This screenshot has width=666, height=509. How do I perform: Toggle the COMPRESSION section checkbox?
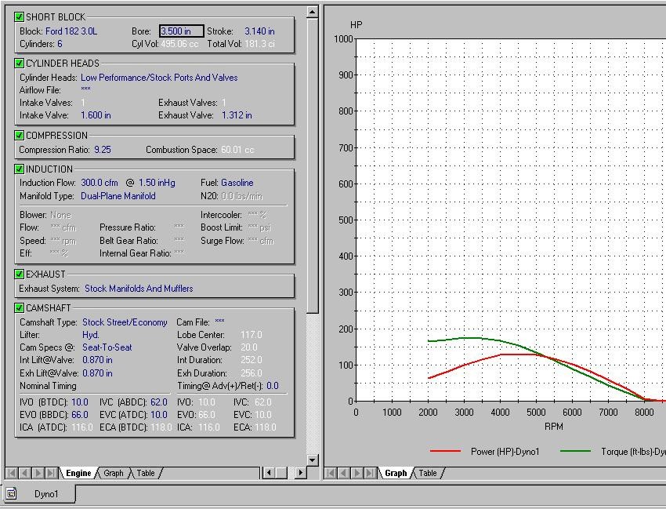click(x=19, y=135)
